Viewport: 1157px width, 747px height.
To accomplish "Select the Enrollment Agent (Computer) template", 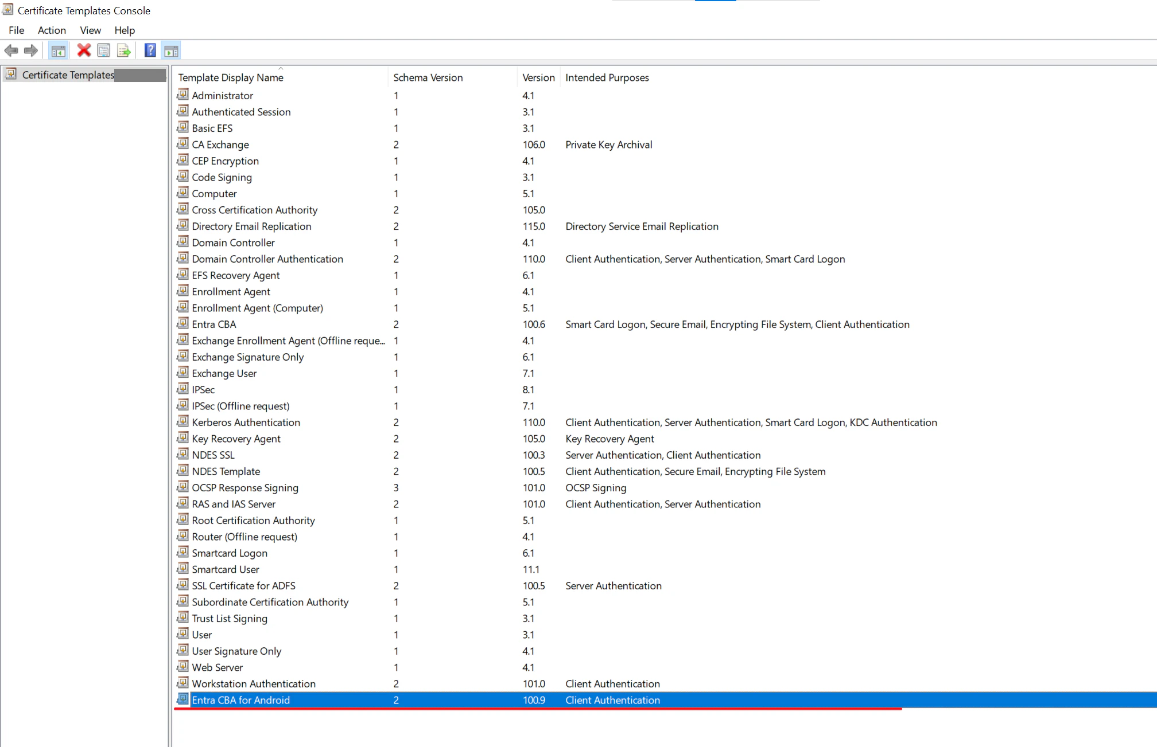I will (x=257, y=308).
